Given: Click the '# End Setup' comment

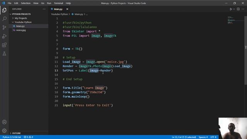Looking at the screenshot, I should tap(73, 79).
